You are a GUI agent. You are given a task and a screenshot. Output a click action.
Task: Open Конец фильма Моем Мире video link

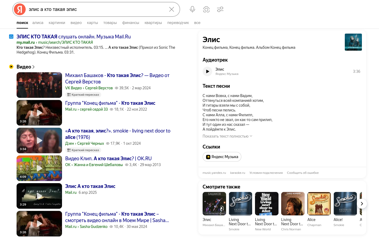[117, 217]
